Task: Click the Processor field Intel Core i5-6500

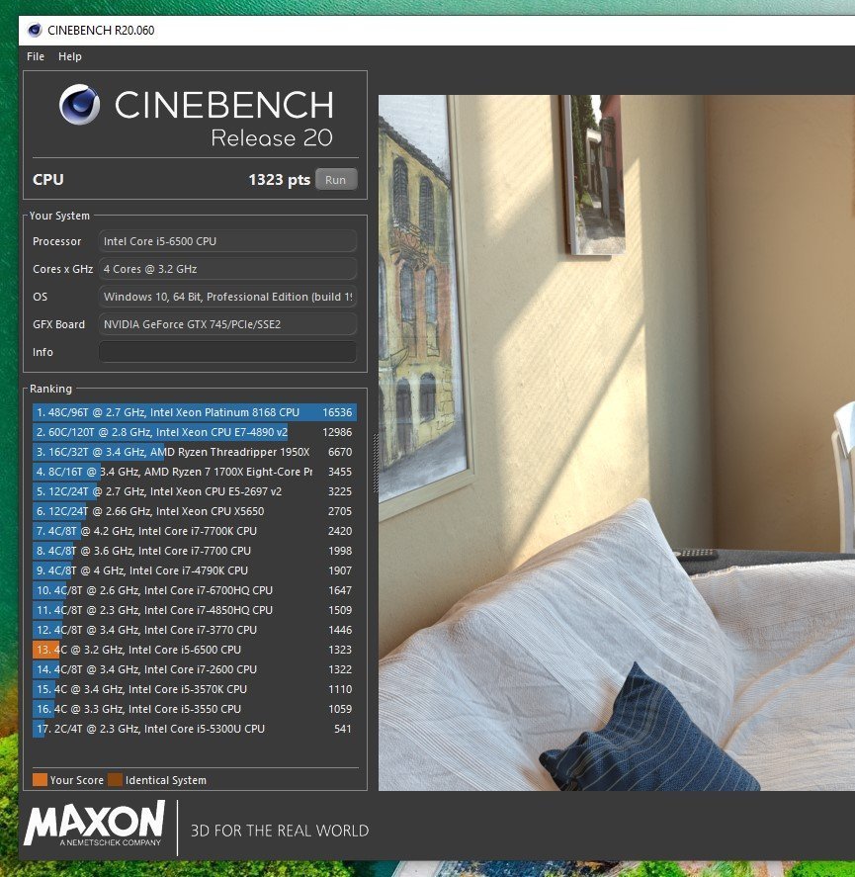Action: tap(227, 241)
